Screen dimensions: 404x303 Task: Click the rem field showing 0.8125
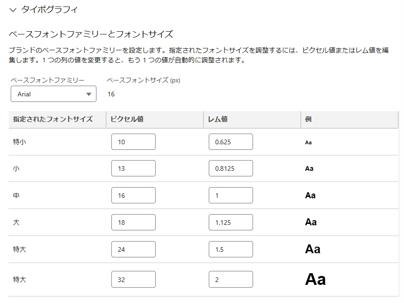pos(231,168)
